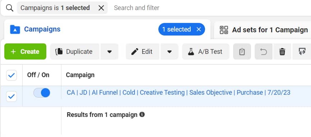Duplicate the selected campaign
Image resolution: width=311 pixels, height=137 pixels.
point(75,52)
